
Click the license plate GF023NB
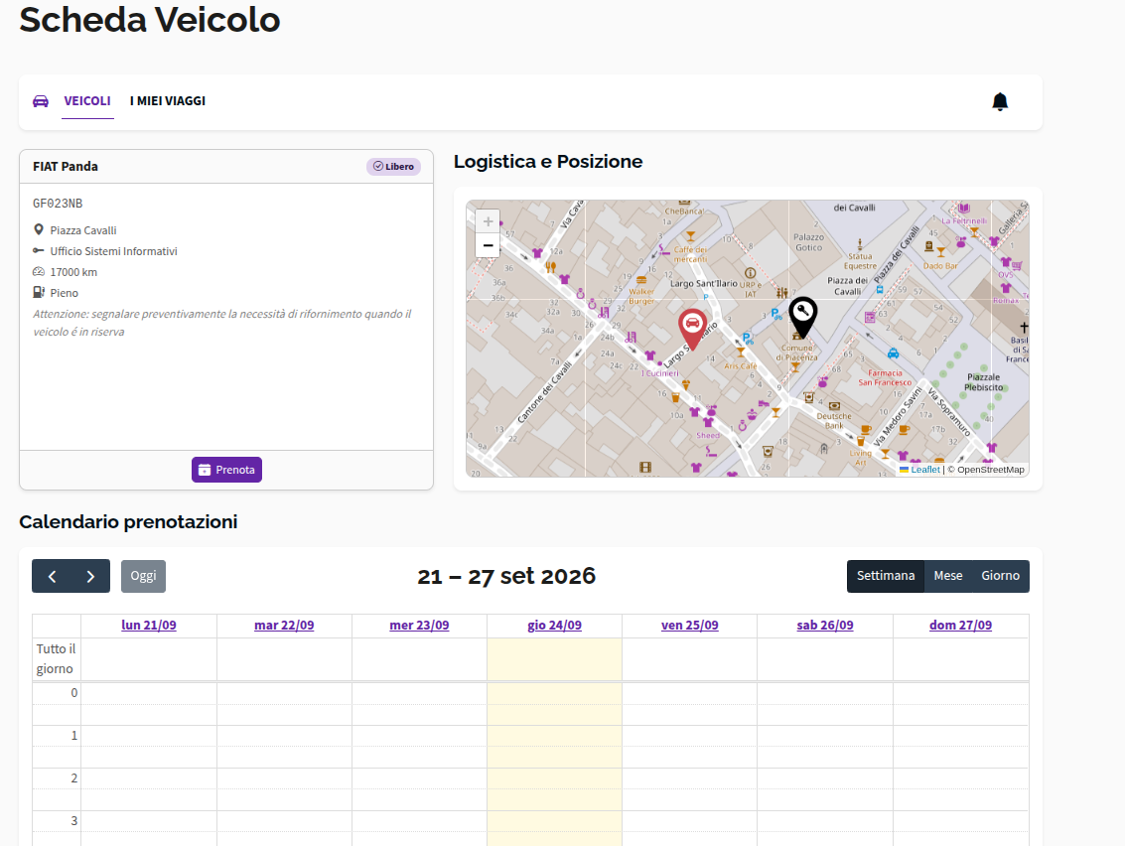[58, 204]
